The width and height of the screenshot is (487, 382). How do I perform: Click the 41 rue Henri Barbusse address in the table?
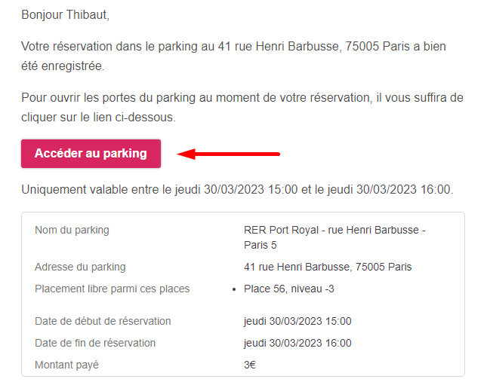click(328, 267)
